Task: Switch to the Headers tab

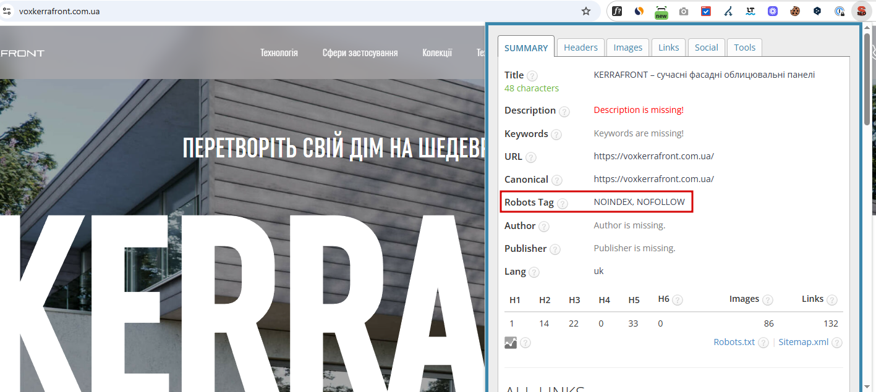Action: [x=580, y=48]
